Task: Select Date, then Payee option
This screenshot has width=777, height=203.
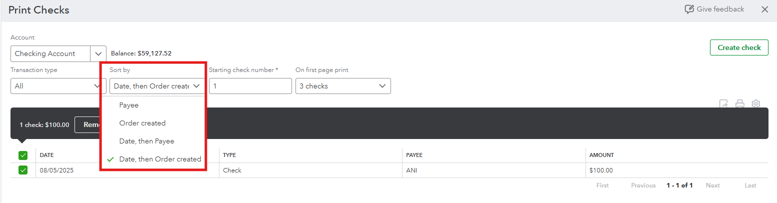Action: coord(146,141)
